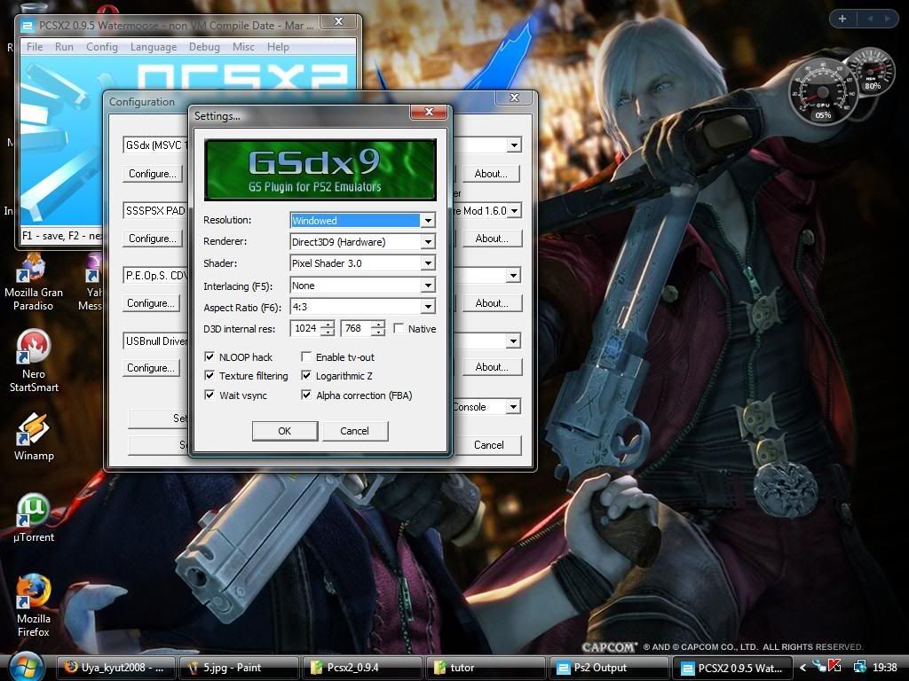Switch to the Uya_kyut2008 Firefox taskbar item
909x681 pixels.
(x=115, y=668)
